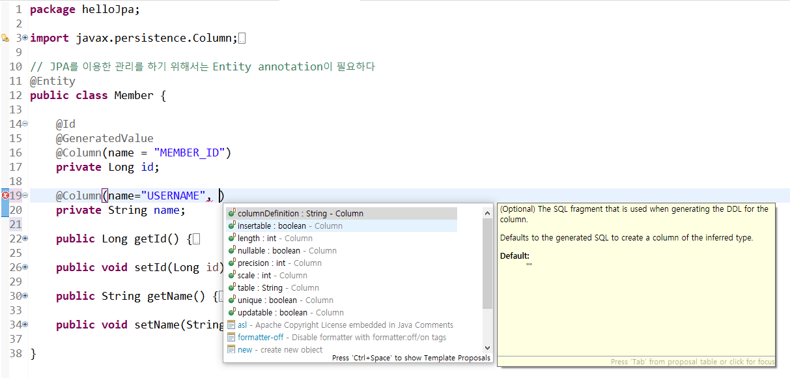
Task: Click the quick-fix warning icon beside line 3
Action: 5,38
